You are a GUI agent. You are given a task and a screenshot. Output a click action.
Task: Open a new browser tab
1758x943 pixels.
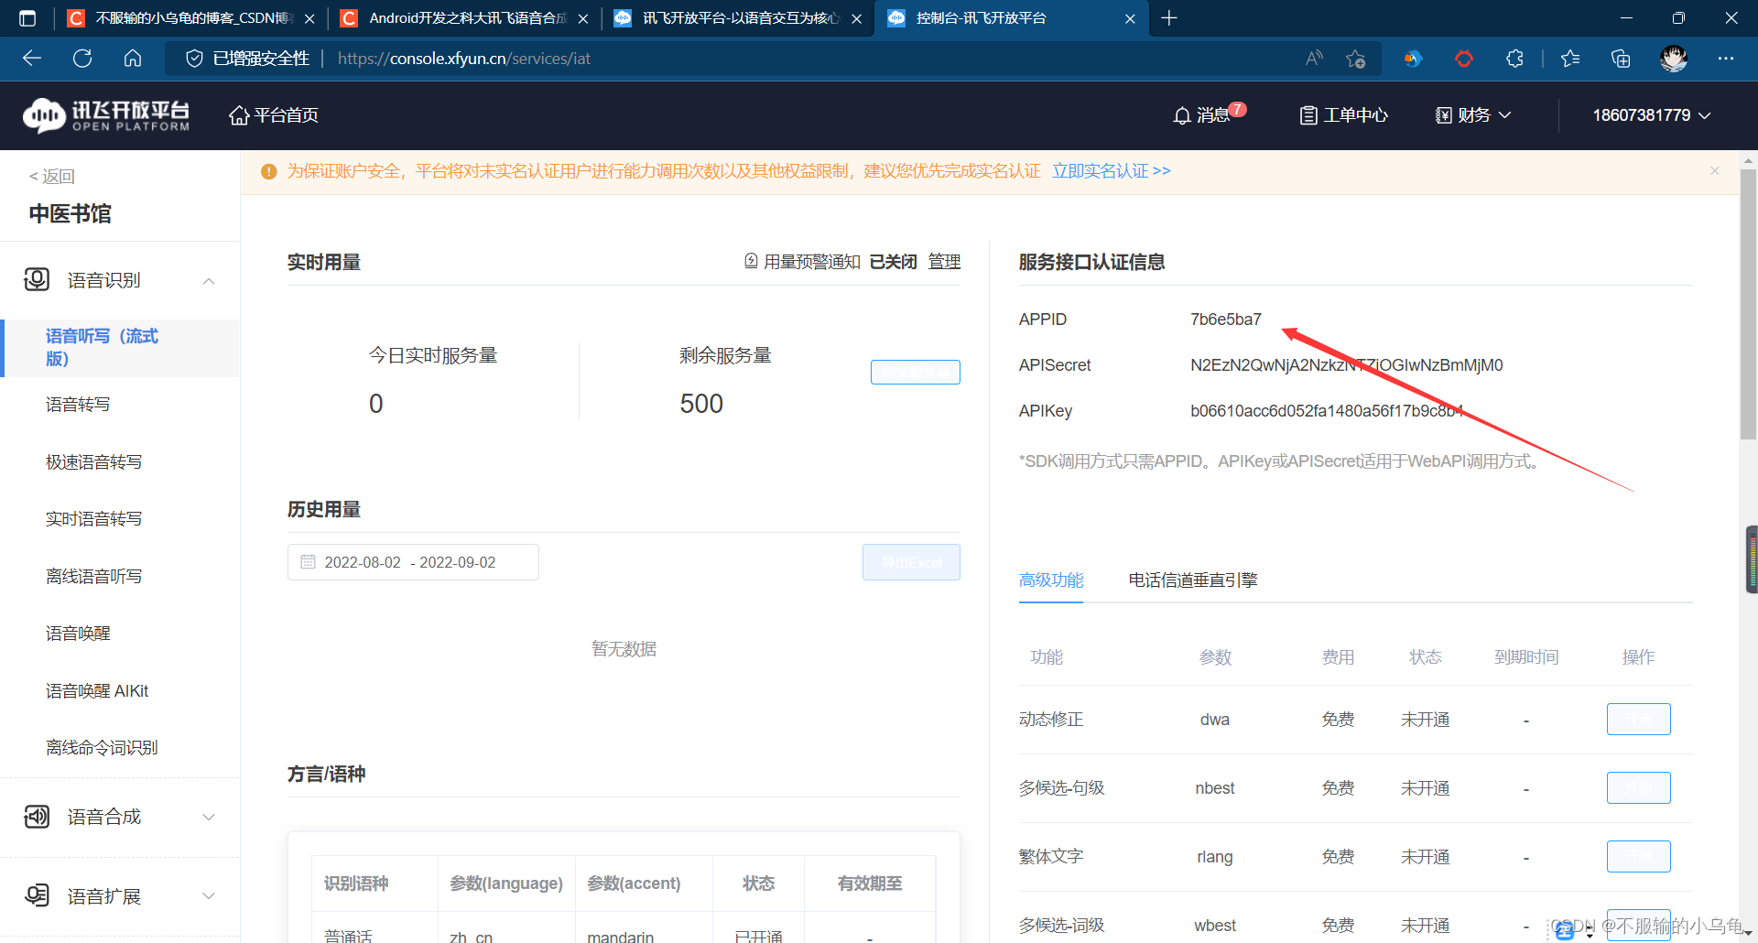pyautogui.click(x=1169, y=18)
